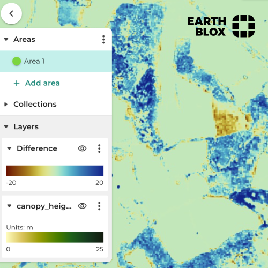Screen dimensions: 268x268
Task: Collapse the Difference layer legend
Action: 9,148
